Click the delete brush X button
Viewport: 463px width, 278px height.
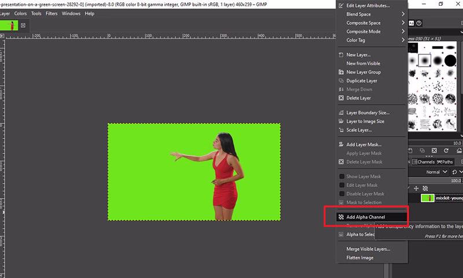pos(434,151)
